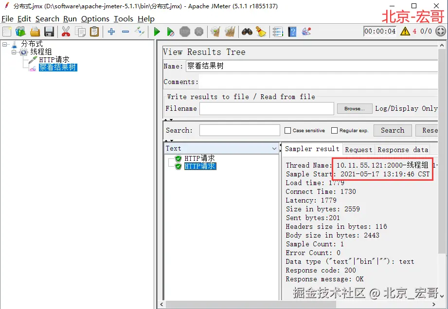Screen dimensions: 448x309
Task: Click Start no pauses icon
Action: [170, 32]
